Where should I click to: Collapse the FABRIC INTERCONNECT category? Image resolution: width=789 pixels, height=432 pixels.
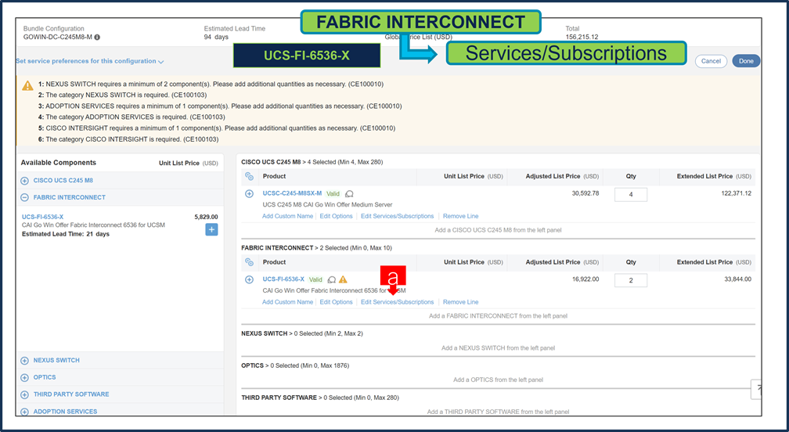click(25, 198)
